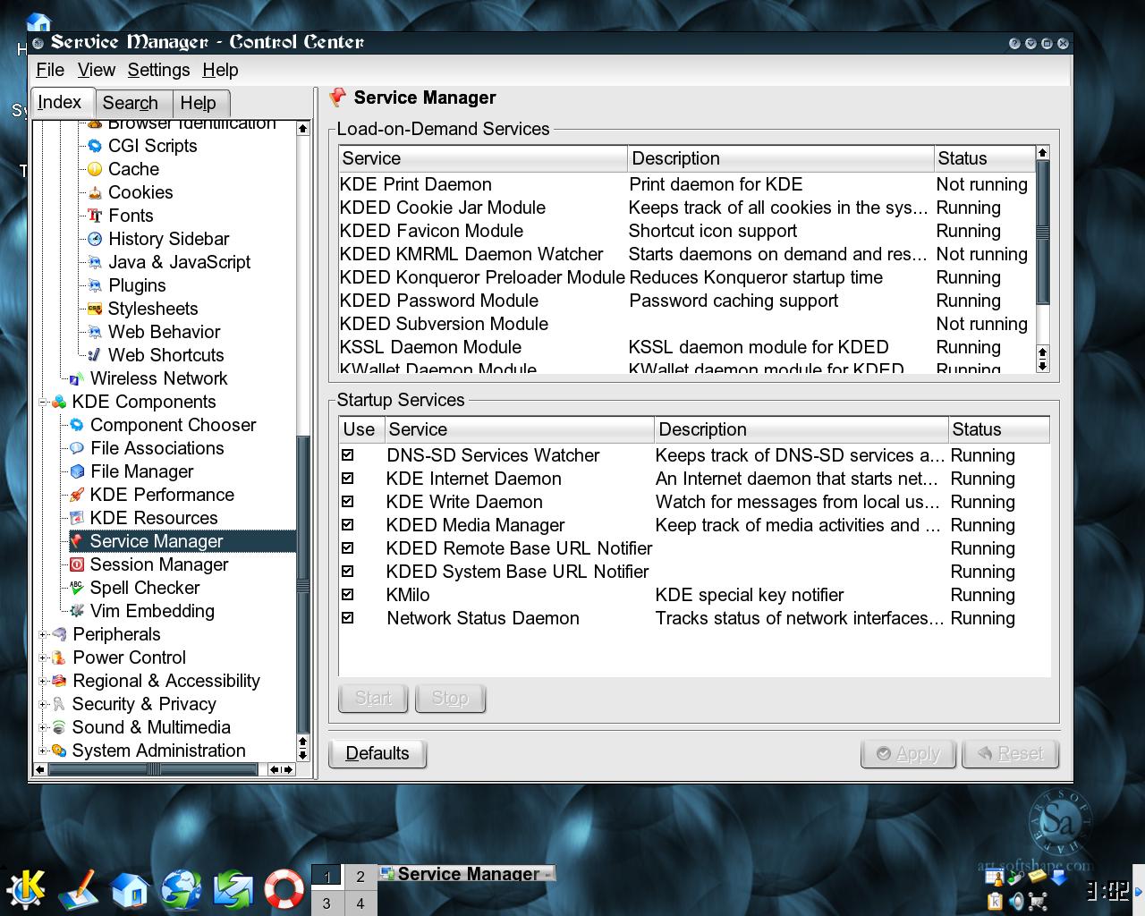Click the Apply button

click(908, 753)
